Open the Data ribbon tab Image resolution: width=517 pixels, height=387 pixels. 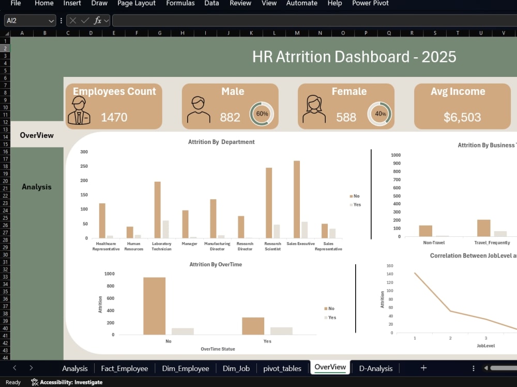(x=211, y=3)
